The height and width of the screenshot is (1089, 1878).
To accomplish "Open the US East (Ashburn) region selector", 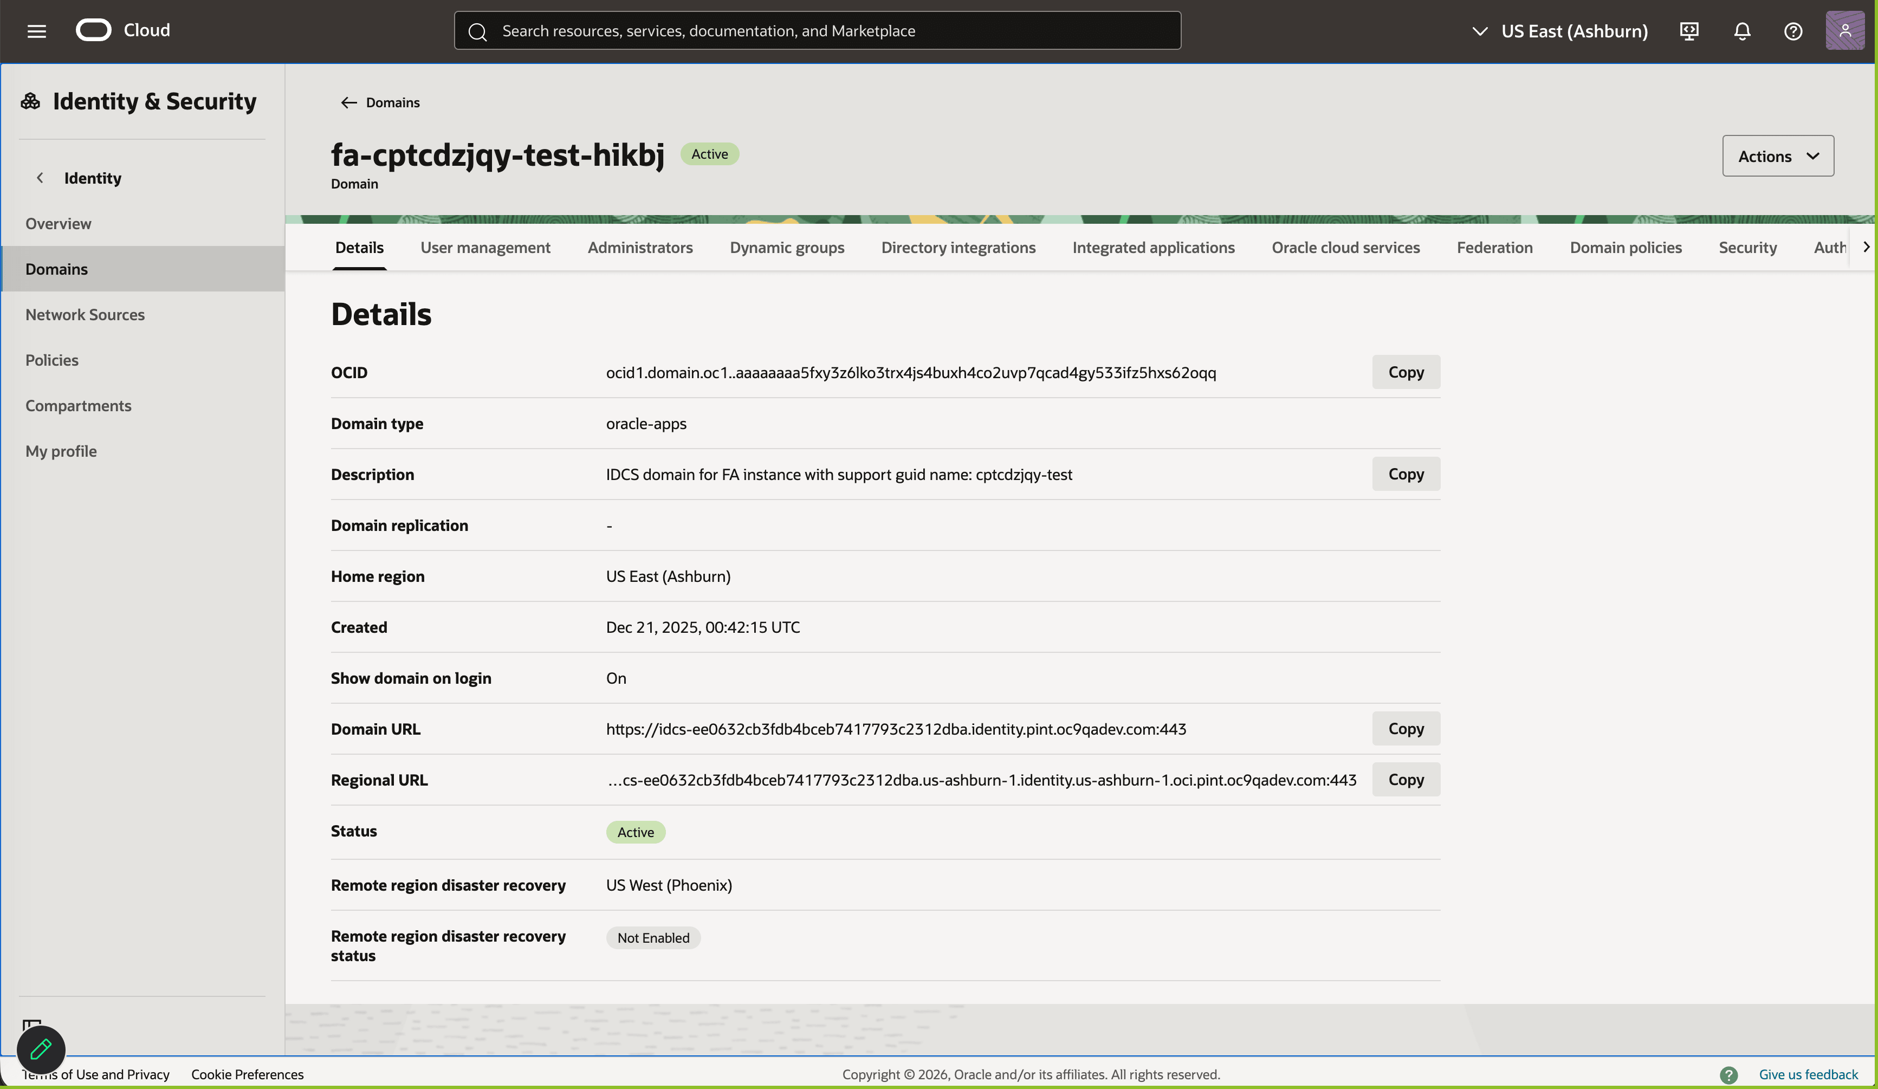I will click(1560, 31).
